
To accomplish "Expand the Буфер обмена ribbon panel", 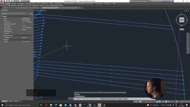I will [x=55, y=5].
